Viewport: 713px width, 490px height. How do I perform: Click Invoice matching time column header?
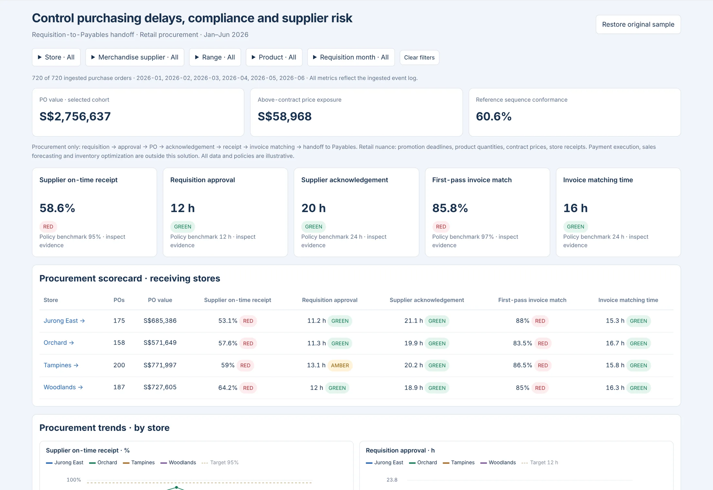tap(628, 300)
